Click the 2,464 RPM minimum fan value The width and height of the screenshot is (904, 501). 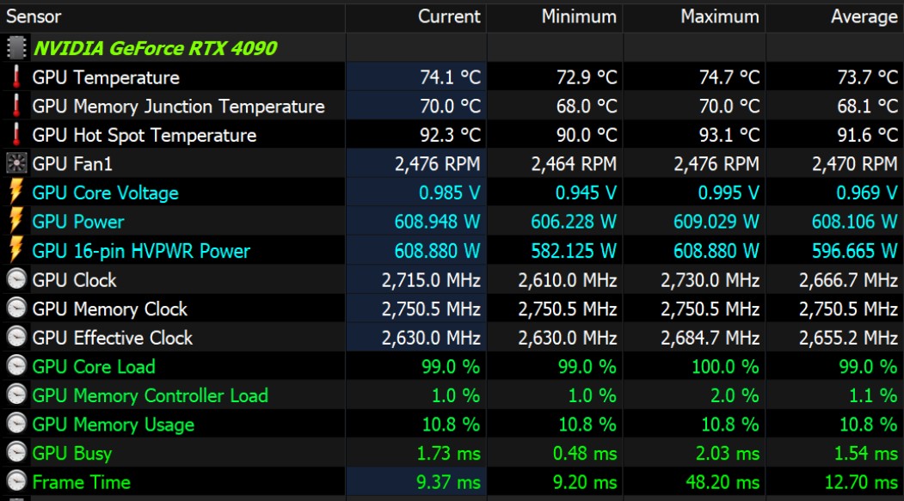click(574, 164)
